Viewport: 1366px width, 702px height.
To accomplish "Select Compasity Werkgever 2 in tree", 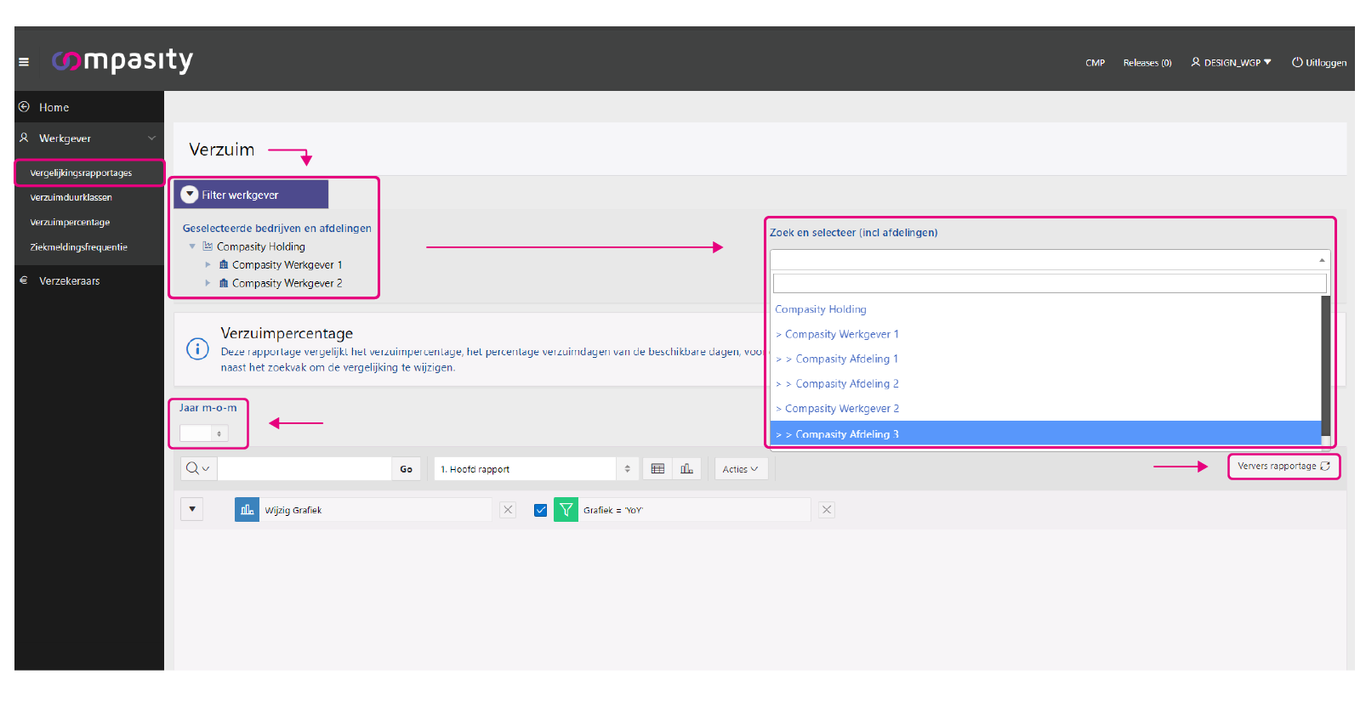I will point(287,283).
